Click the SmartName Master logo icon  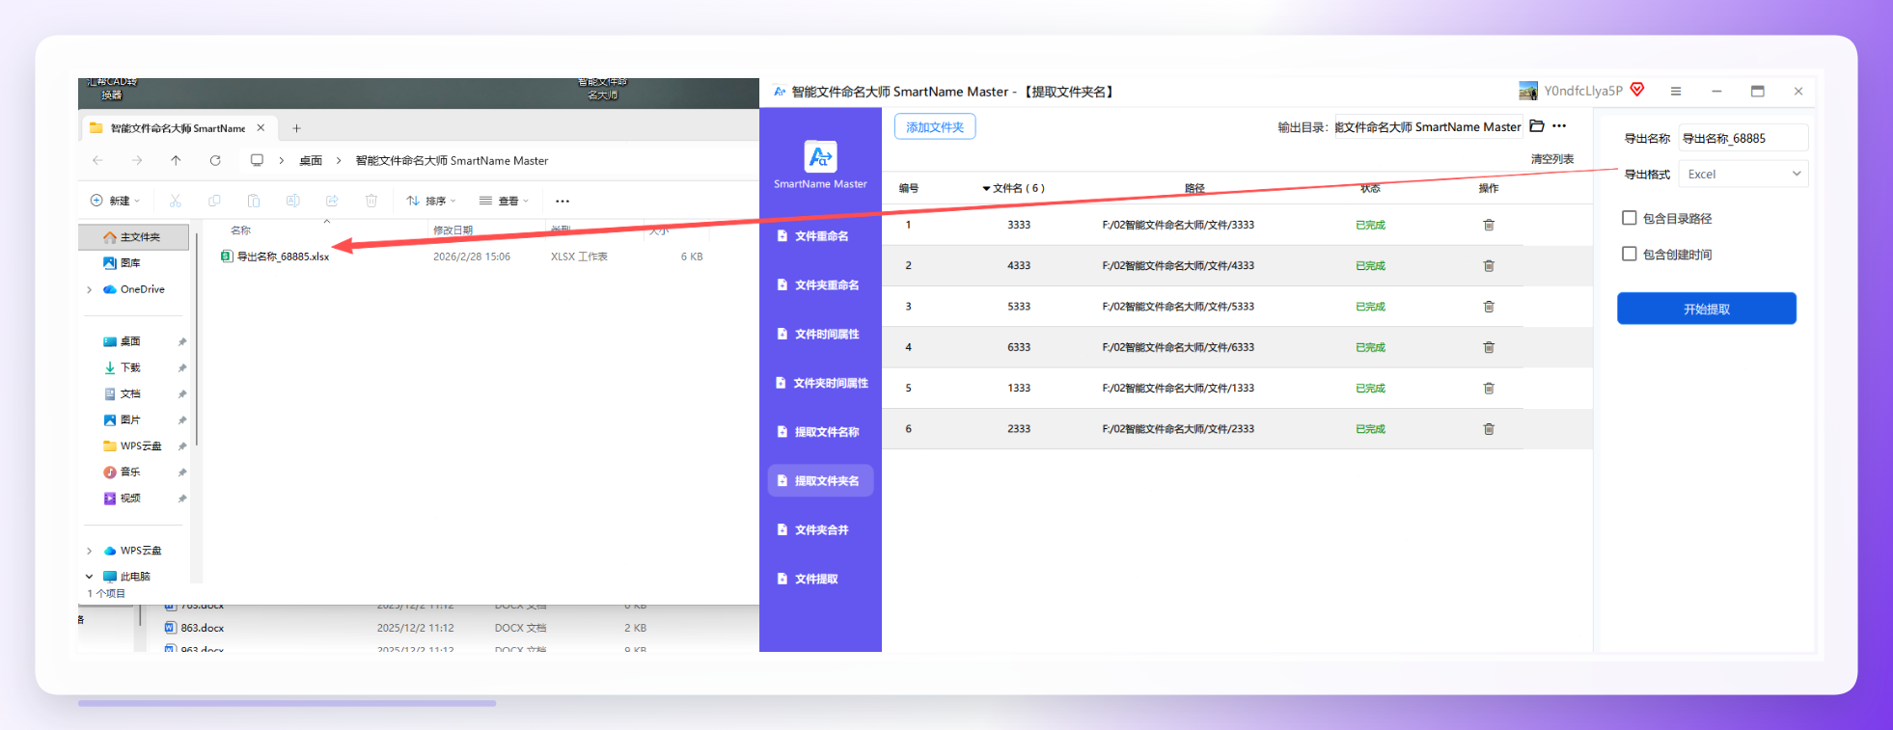pyautogui.click(x=820, y=156)
